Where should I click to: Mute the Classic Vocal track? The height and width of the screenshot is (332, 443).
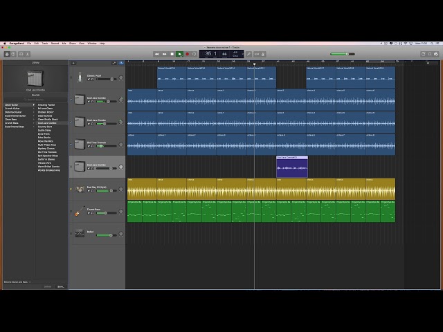click(x=89, y=80)
